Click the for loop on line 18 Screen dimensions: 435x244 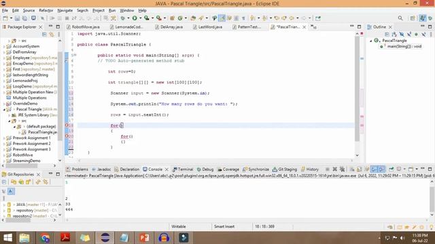point(117,125)
